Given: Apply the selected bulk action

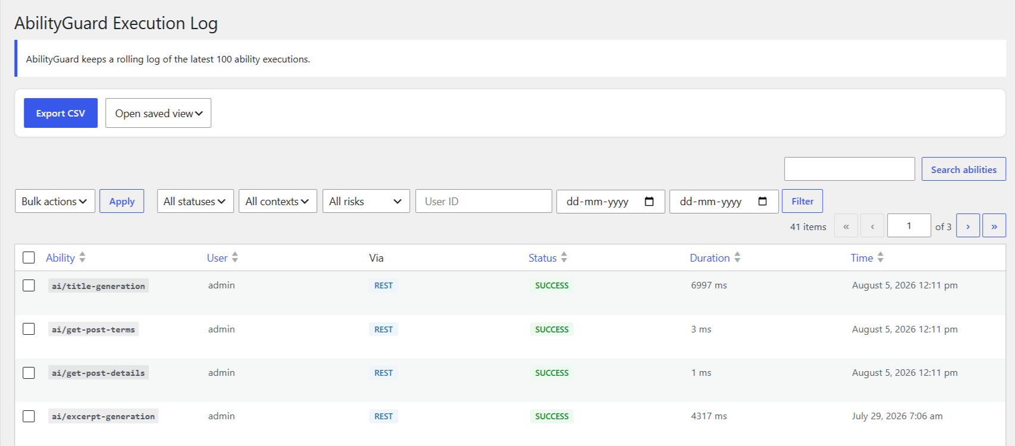Looking at the screenshot, I should click(121, 201).
